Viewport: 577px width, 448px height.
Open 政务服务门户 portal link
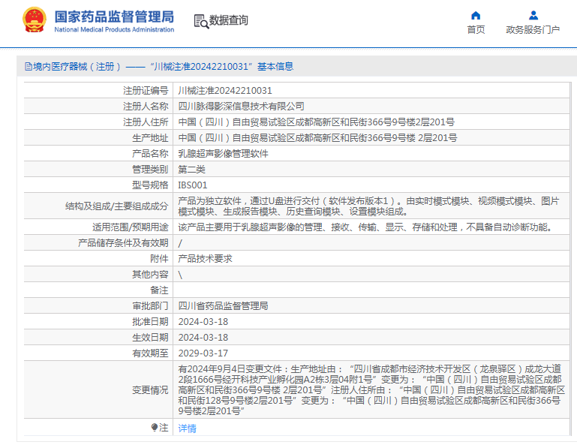(x=533, y=30)
